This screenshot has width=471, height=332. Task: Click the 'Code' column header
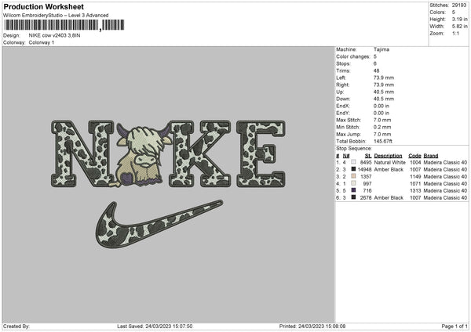point(414,156)
